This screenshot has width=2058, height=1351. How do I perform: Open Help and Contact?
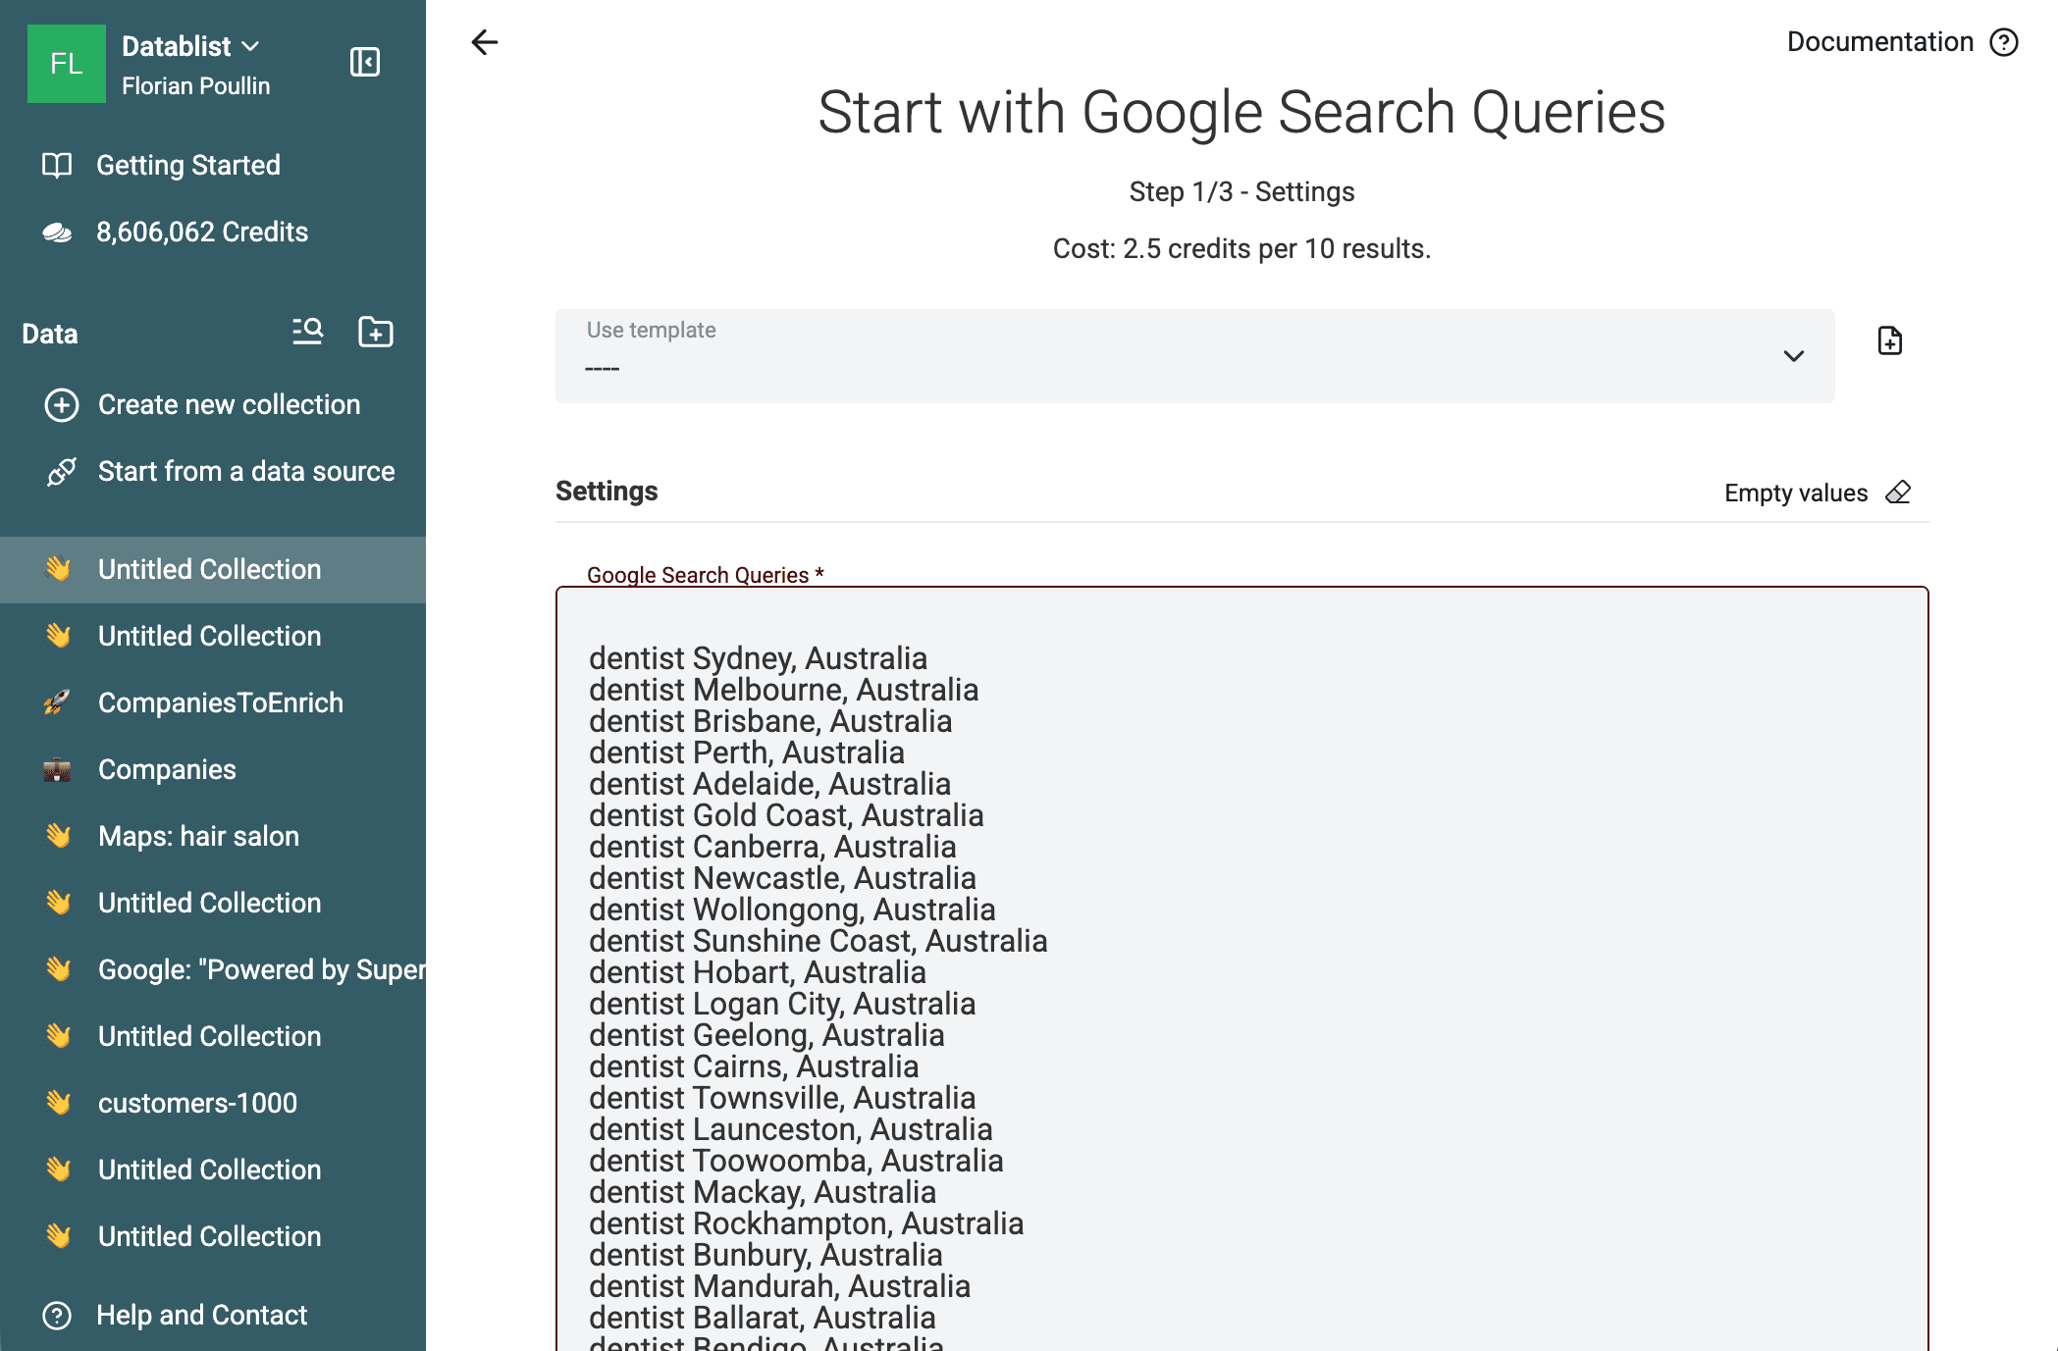pyautogui.click(x=201, y=1315)
